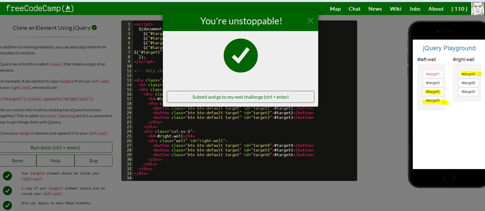Click the freeCodeCamp flame logo

point(40,9)
